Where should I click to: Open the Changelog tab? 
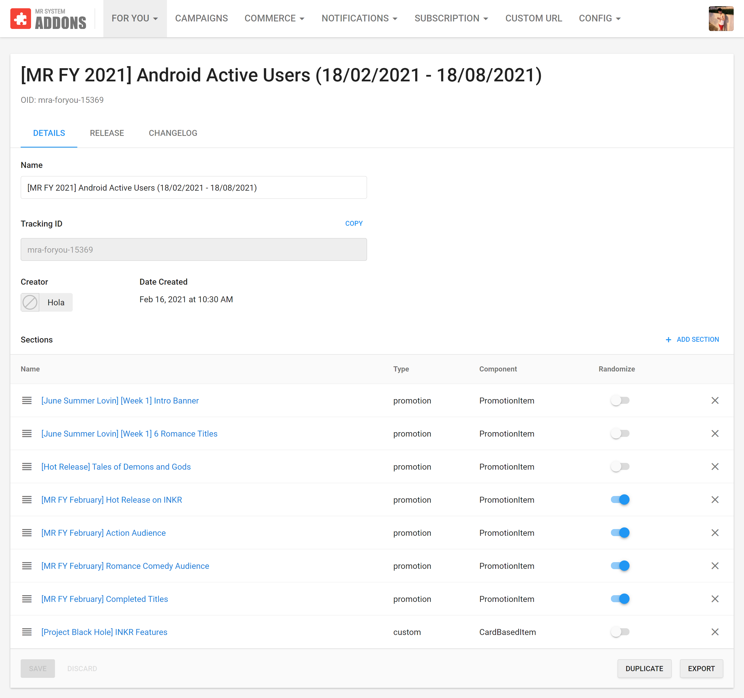tap(173, 133)
